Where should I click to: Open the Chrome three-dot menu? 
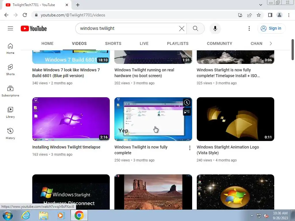click(x=289, y=15)
